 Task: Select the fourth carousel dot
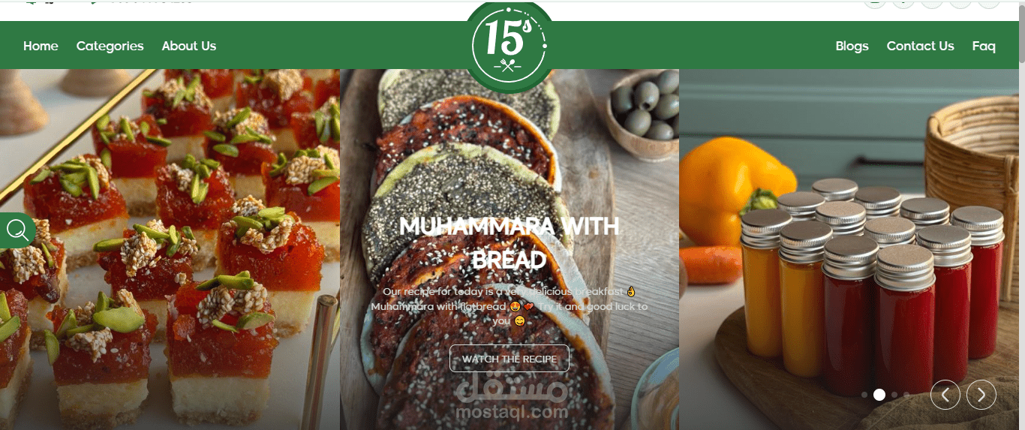click(906, 395)
